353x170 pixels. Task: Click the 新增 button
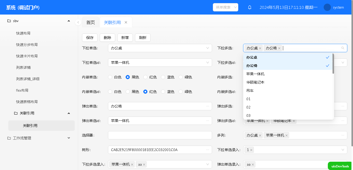point(125,38)
